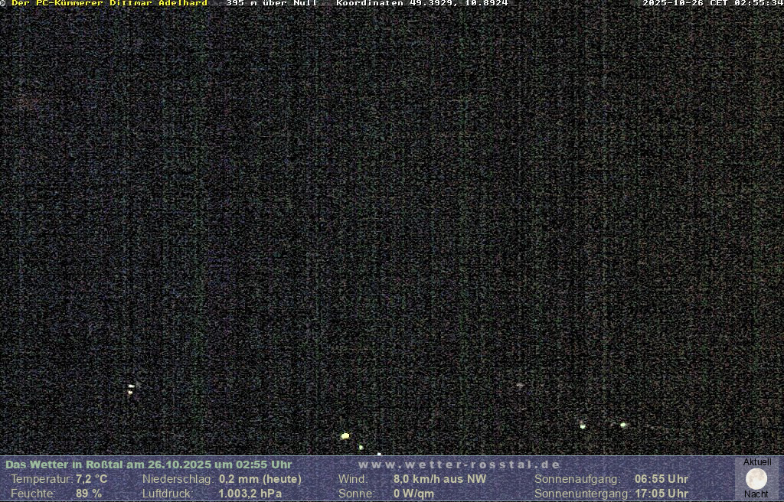The image size is (784, 502).
Task: Click the Koordinaten 49.3929, 10.8924 text
Action: click(x=422, y=4)
